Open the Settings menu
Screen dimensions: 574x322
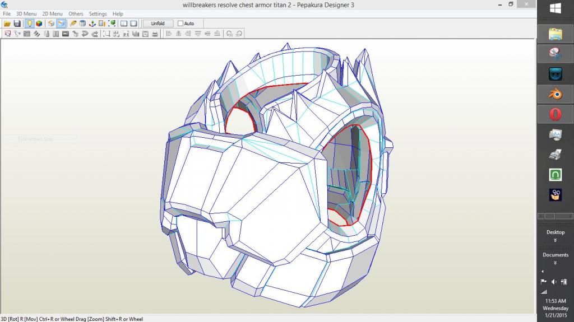coord(98,14)
